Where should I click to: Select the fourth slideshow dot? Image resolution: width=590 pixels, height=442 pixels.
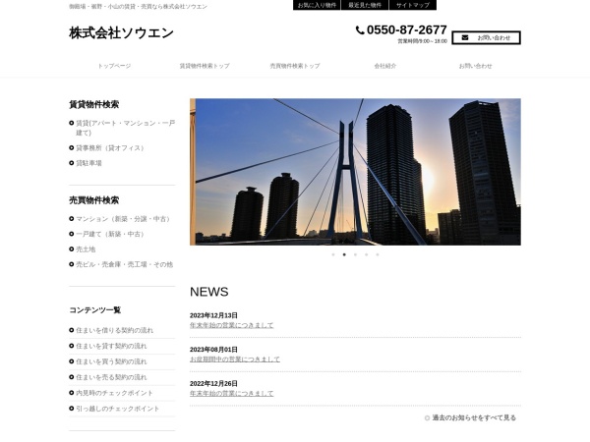click(x=366, y=254)
